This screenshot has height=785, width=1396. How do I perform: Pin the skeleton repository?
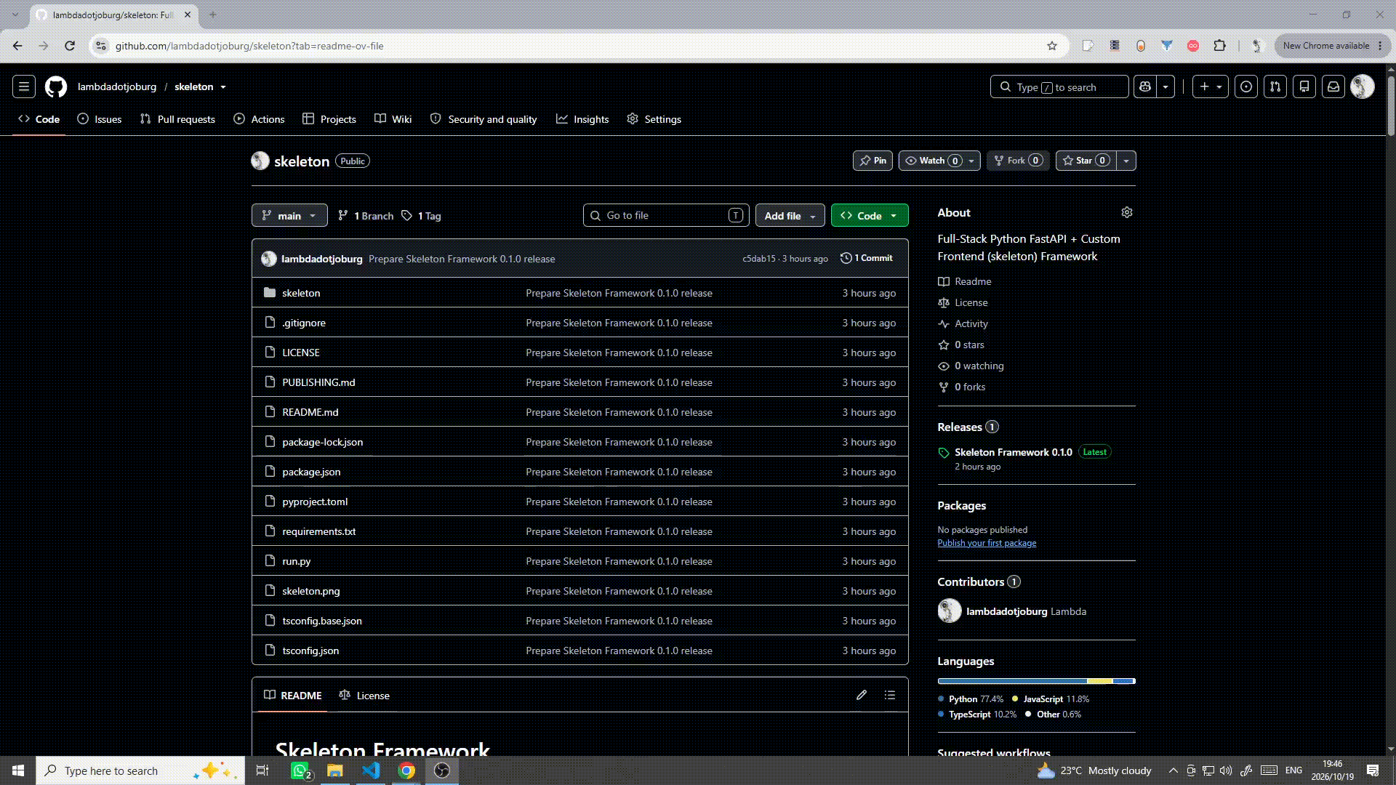coord(872,161)
